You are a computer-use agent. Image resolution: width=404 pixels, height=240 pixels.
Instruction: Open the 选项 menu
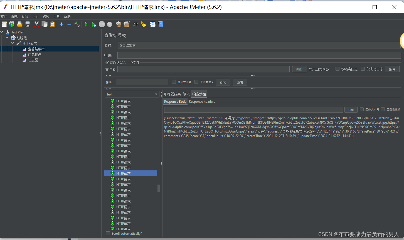(46, 16)
